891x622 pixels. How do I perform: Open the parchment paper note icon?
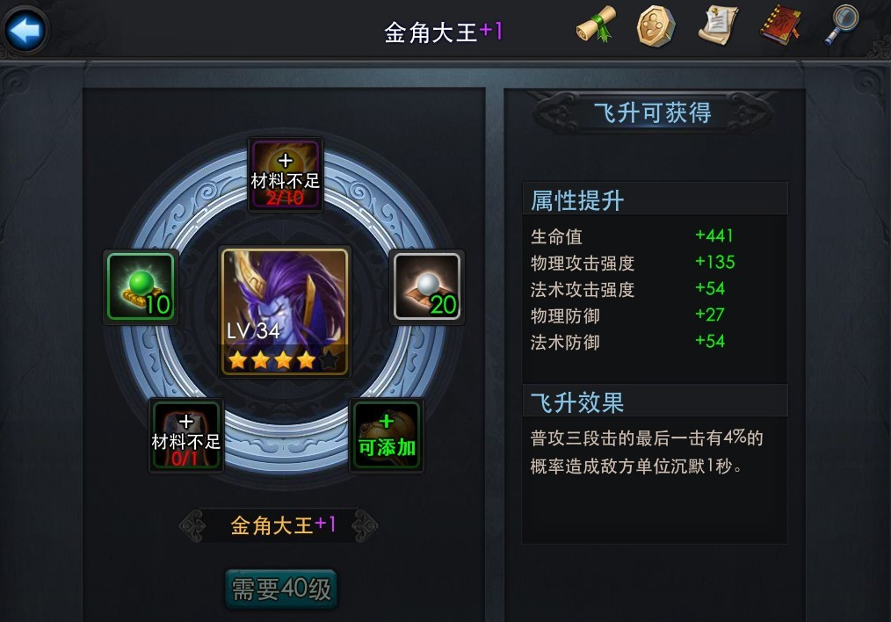[x=718, y=25]
